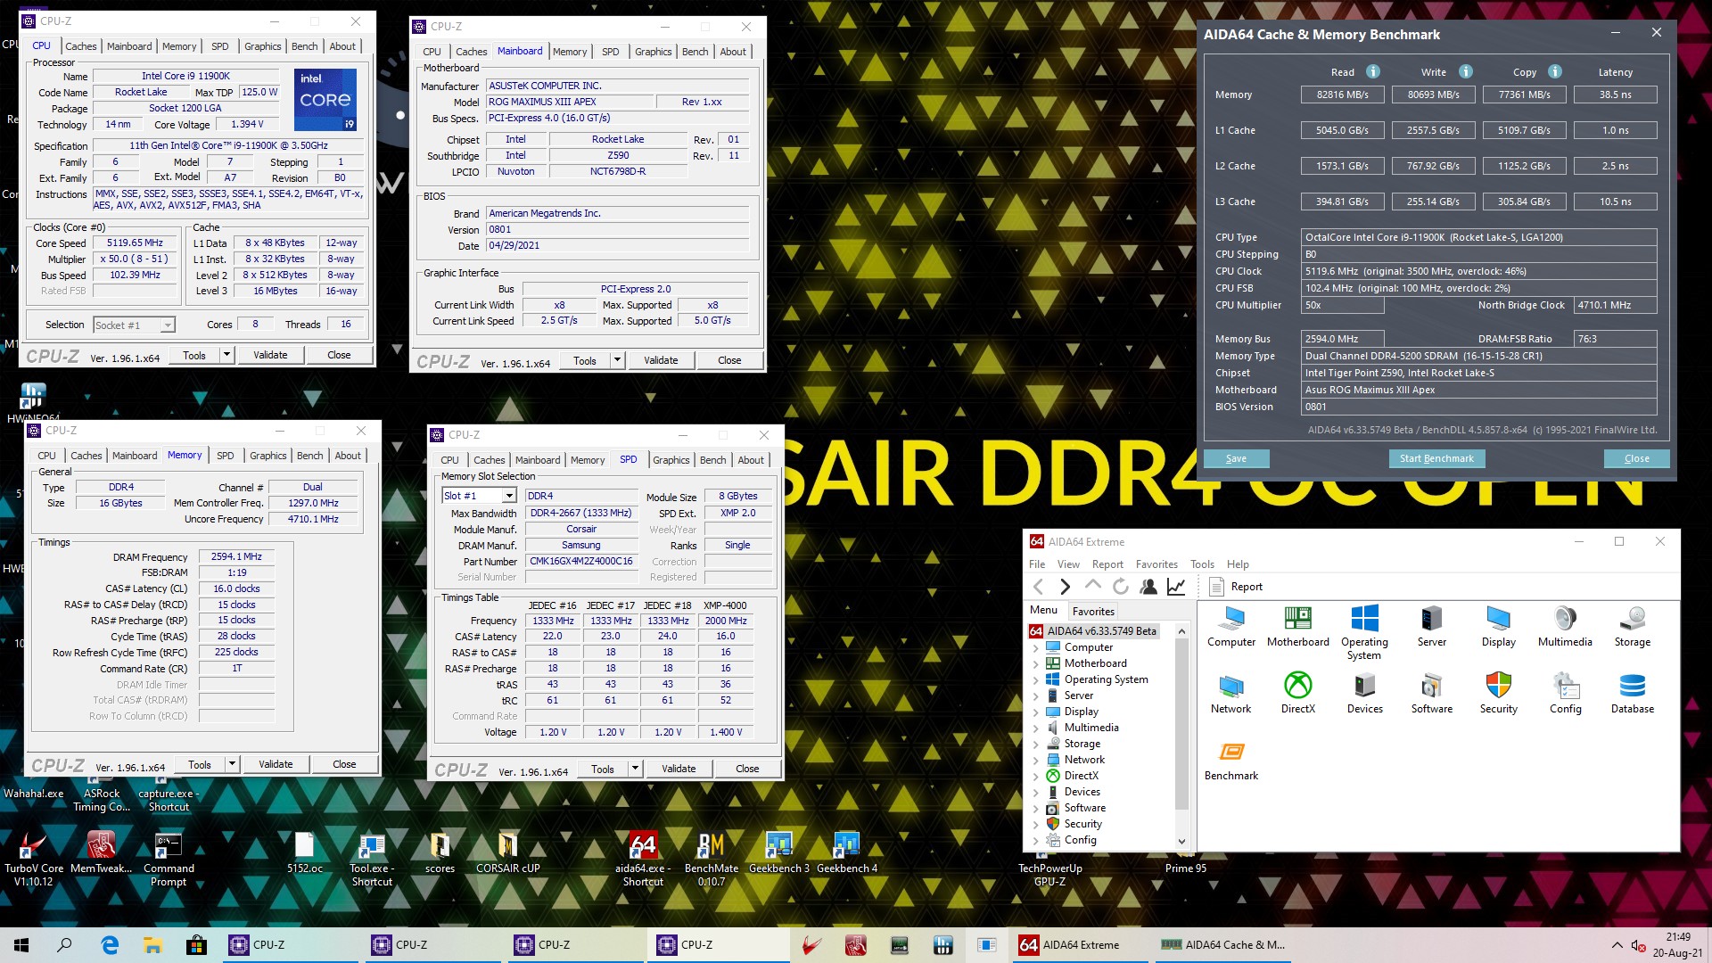Select the Favorites tab in AIDA64 side panel
The height and width of the screenshot is (963, 1712).
coord(1093,612)
